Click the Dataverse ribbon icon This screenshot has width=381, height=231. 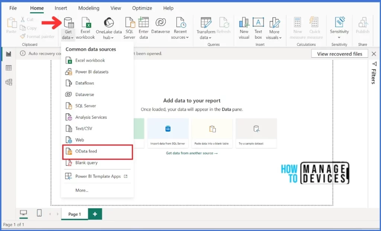click(x=160, y=23)
